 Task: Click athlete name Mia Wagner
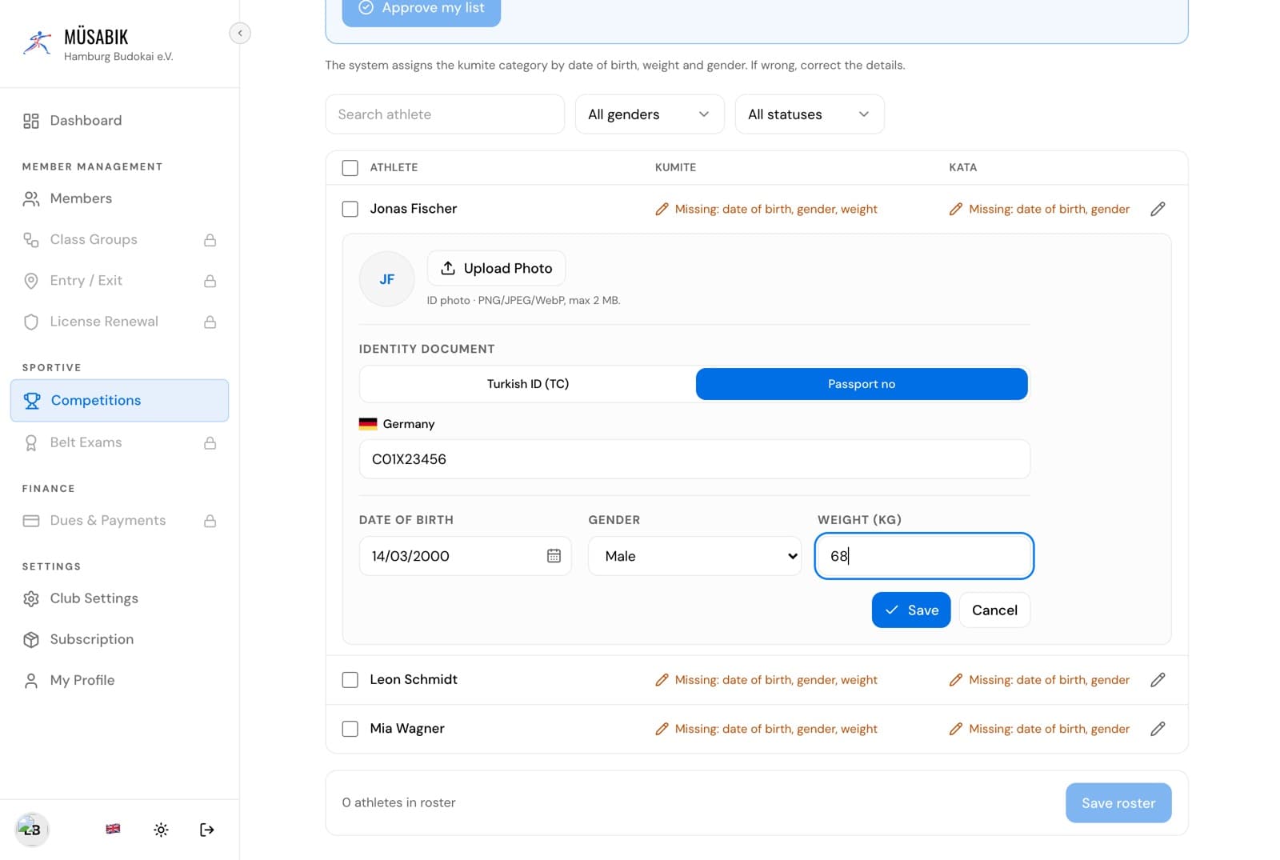click(407, 729)
